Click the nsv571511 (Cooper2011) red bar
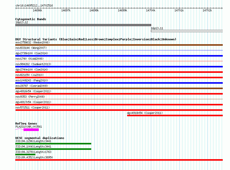230x170 pixels. [119, 110]
